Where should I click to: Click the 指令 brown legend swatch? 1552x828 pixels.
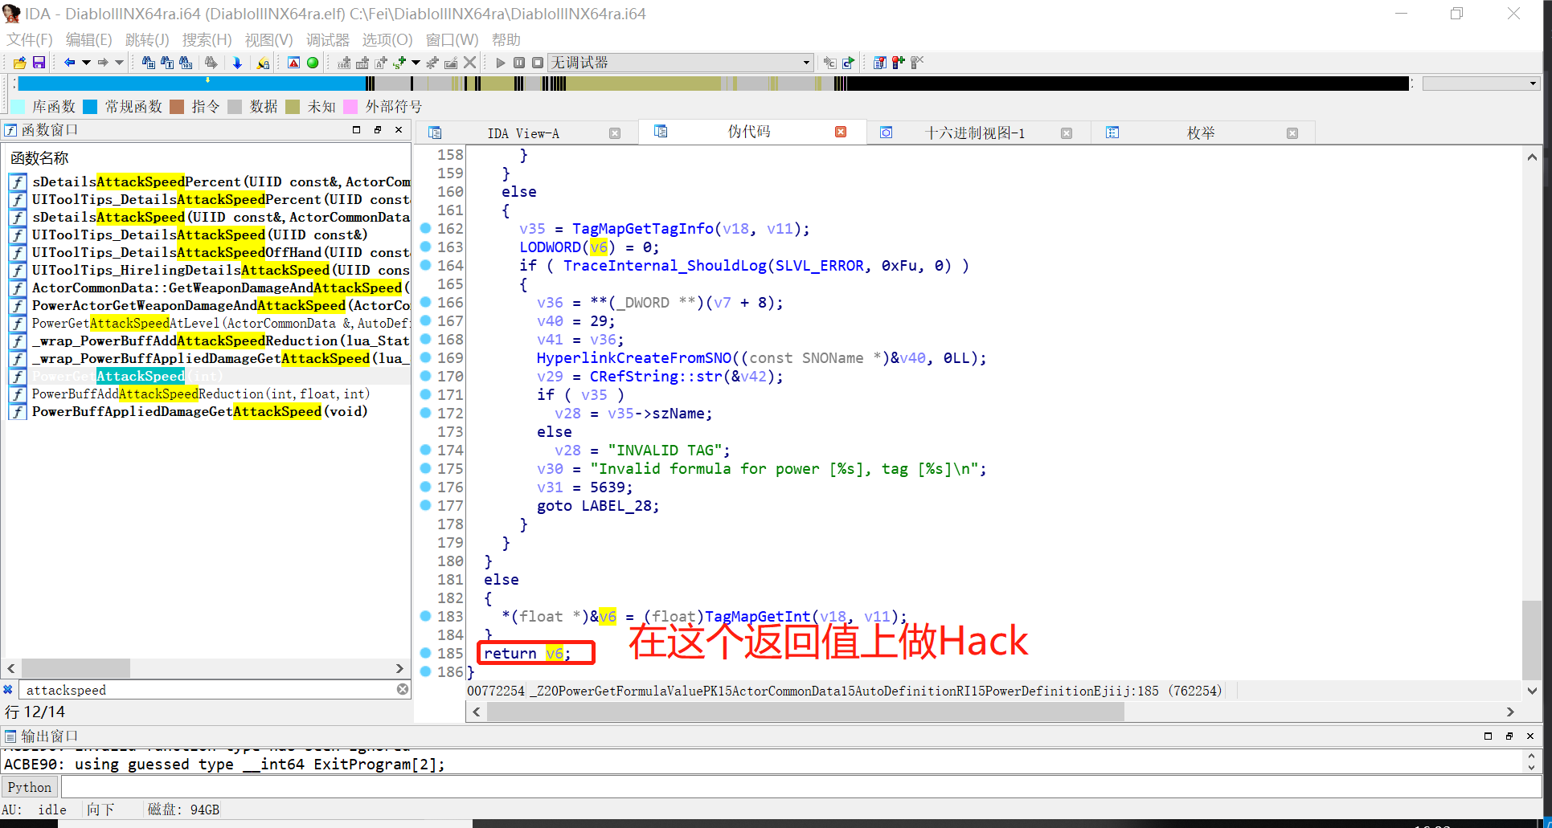[177, 107]
